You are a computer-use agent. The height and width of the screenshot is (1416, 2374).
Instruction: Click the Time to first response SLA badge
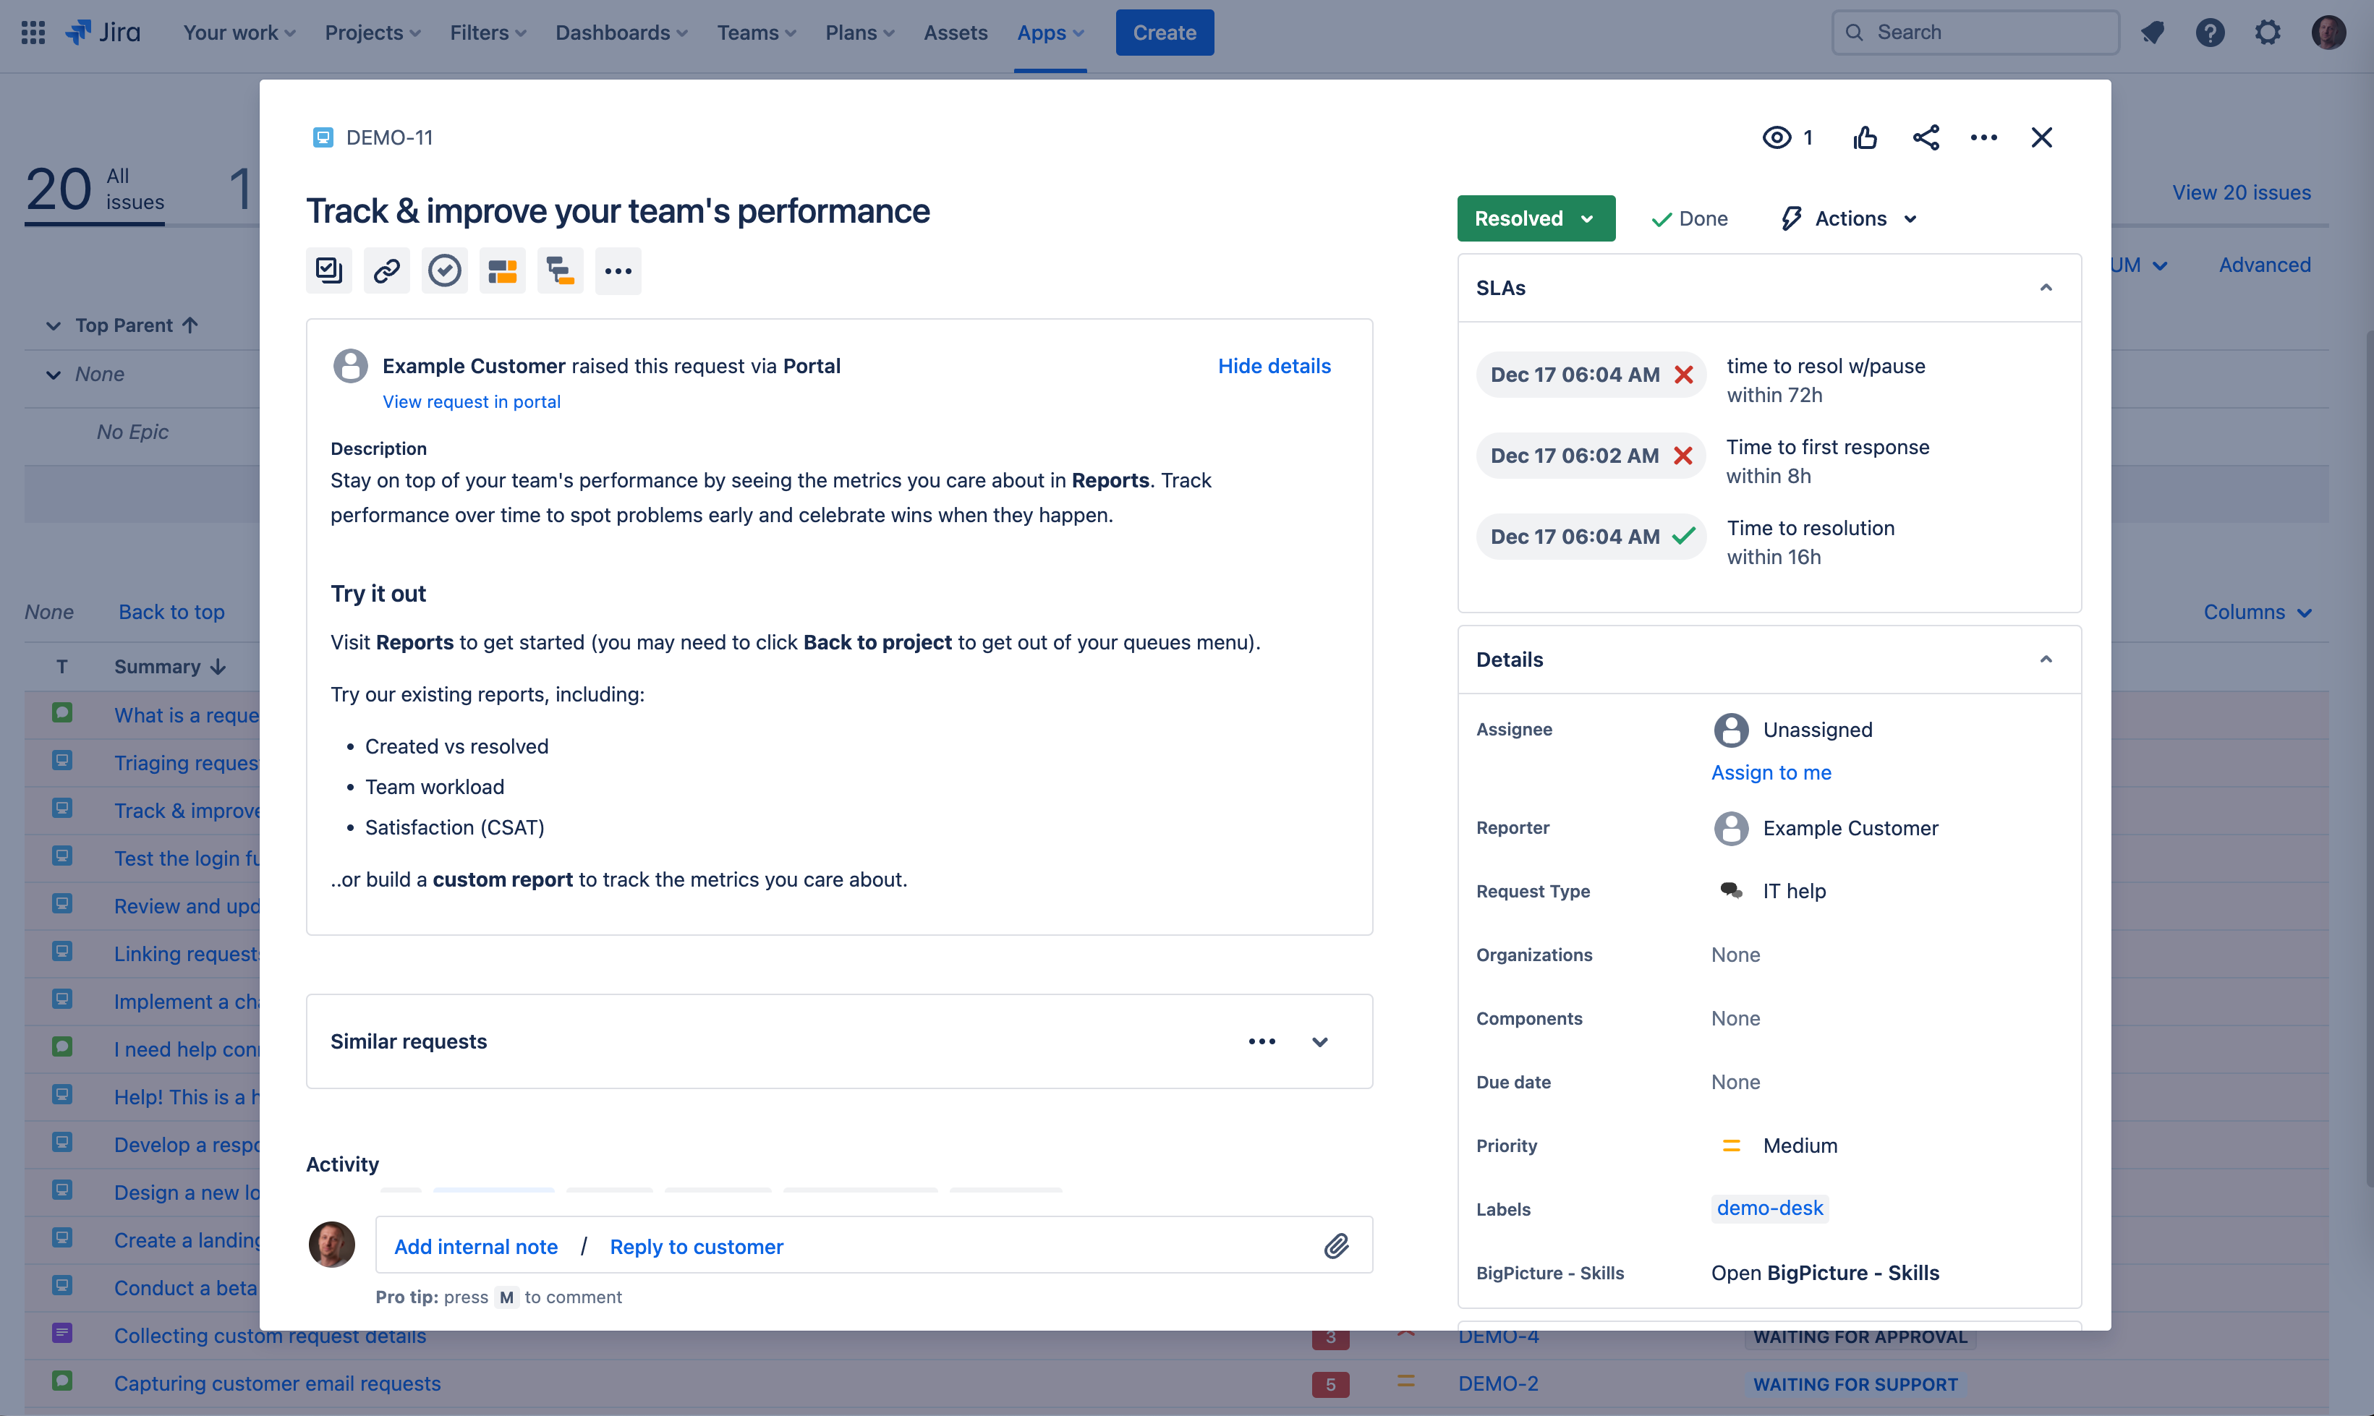1591,455
